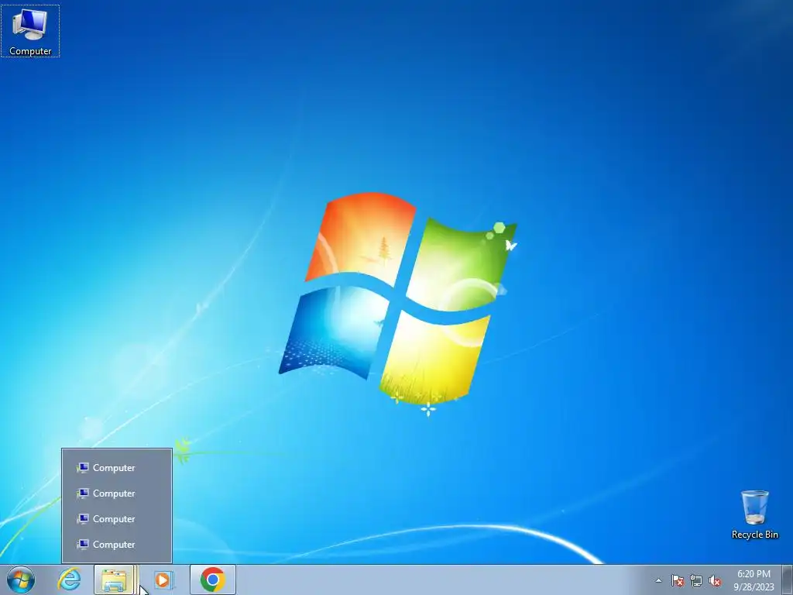Open the clock showing 6:20 PM

click(x=754, y=580)
